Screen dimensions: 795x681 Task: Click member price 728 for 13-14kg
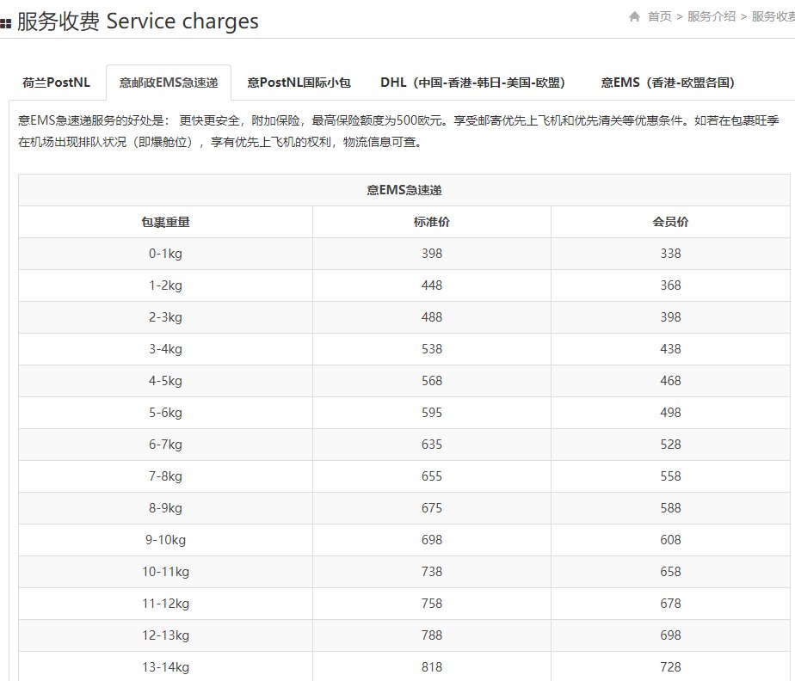click(670, 667)
